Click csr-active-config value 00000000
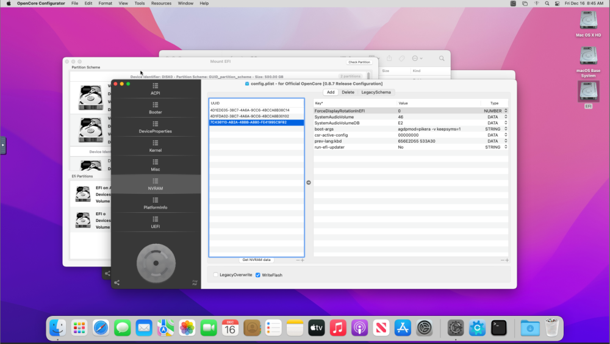The image size is (610, 344). point(408,135)
